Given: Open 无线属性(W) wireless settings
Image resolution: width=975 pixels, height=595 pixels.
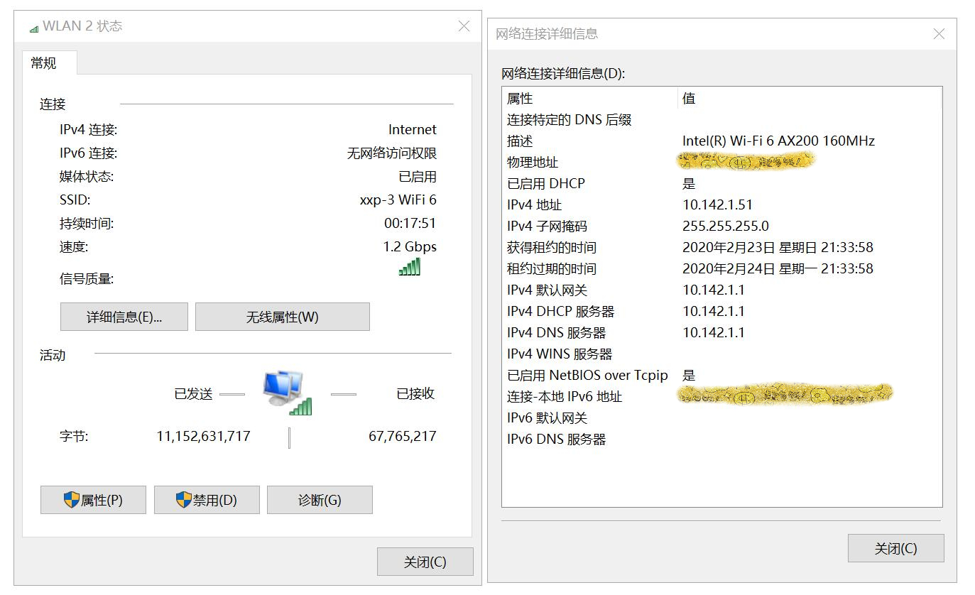Looking at the screenshot, I should [x=282, y=316].
